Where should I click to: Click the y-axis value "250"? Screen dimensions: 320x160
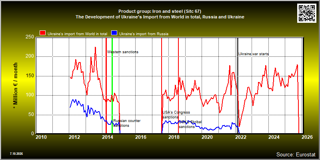pyautogui.click(x=30, y=37)
